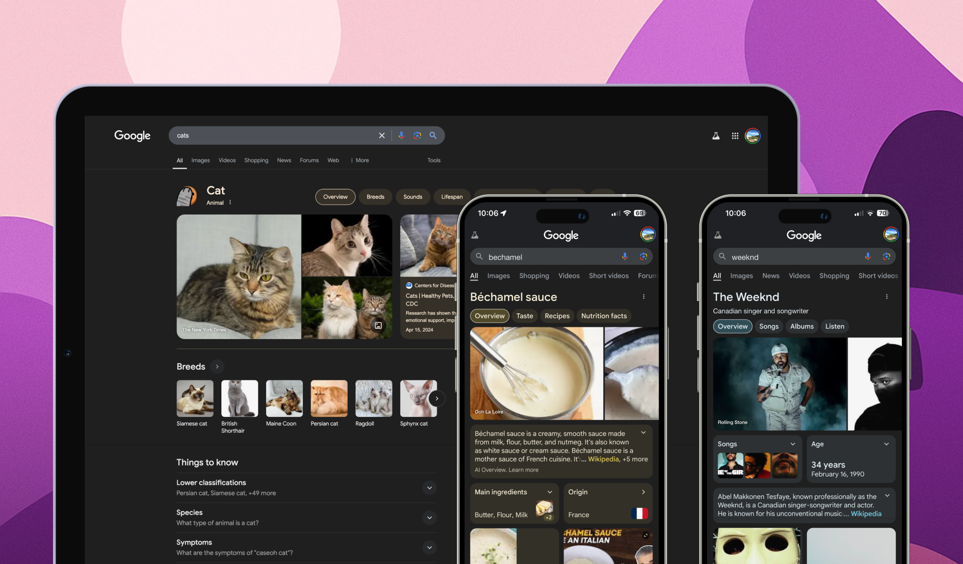Select the Sounds chip for Cat
The image size is (963, 564).
(413, 197)
